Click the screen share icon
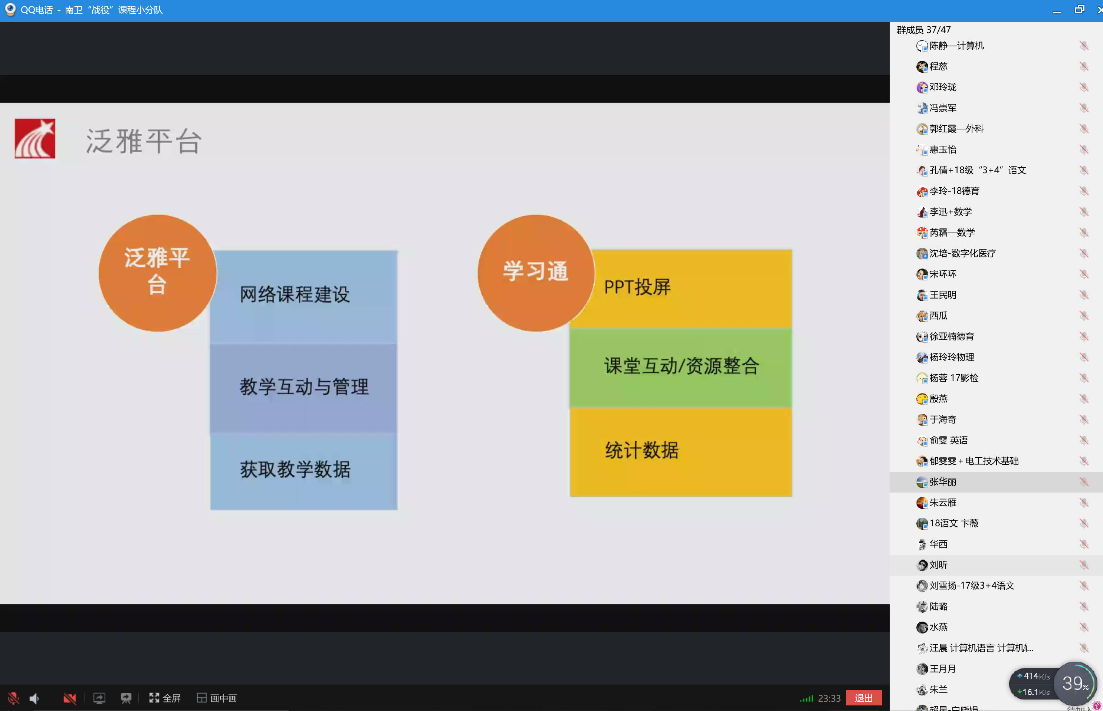1103x711 pixels. coord(99,698)
